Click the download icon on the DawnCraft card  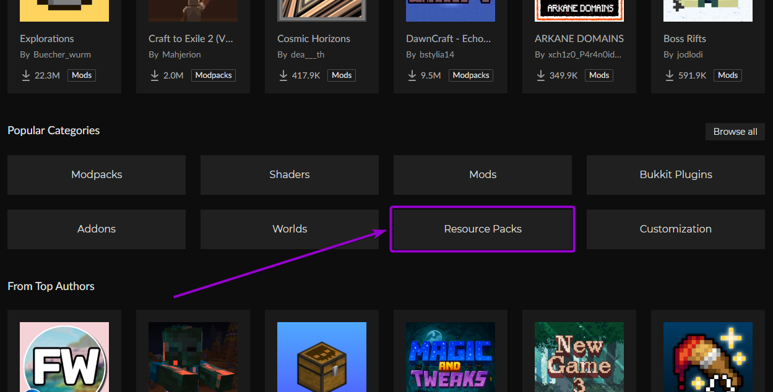412,75
